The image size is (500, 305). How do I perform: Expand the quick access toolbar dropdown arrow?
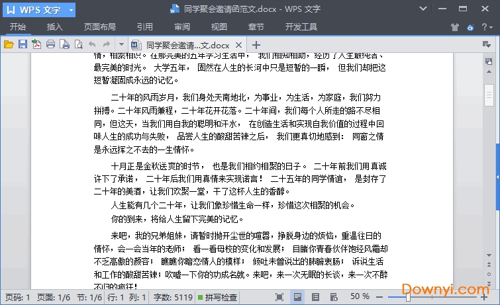pyautogui.click(x=121, y=44)
